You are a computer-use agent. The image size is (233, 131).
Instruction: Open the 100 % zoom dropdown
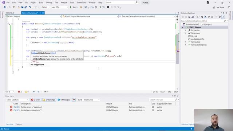click(x=9, y=92)
